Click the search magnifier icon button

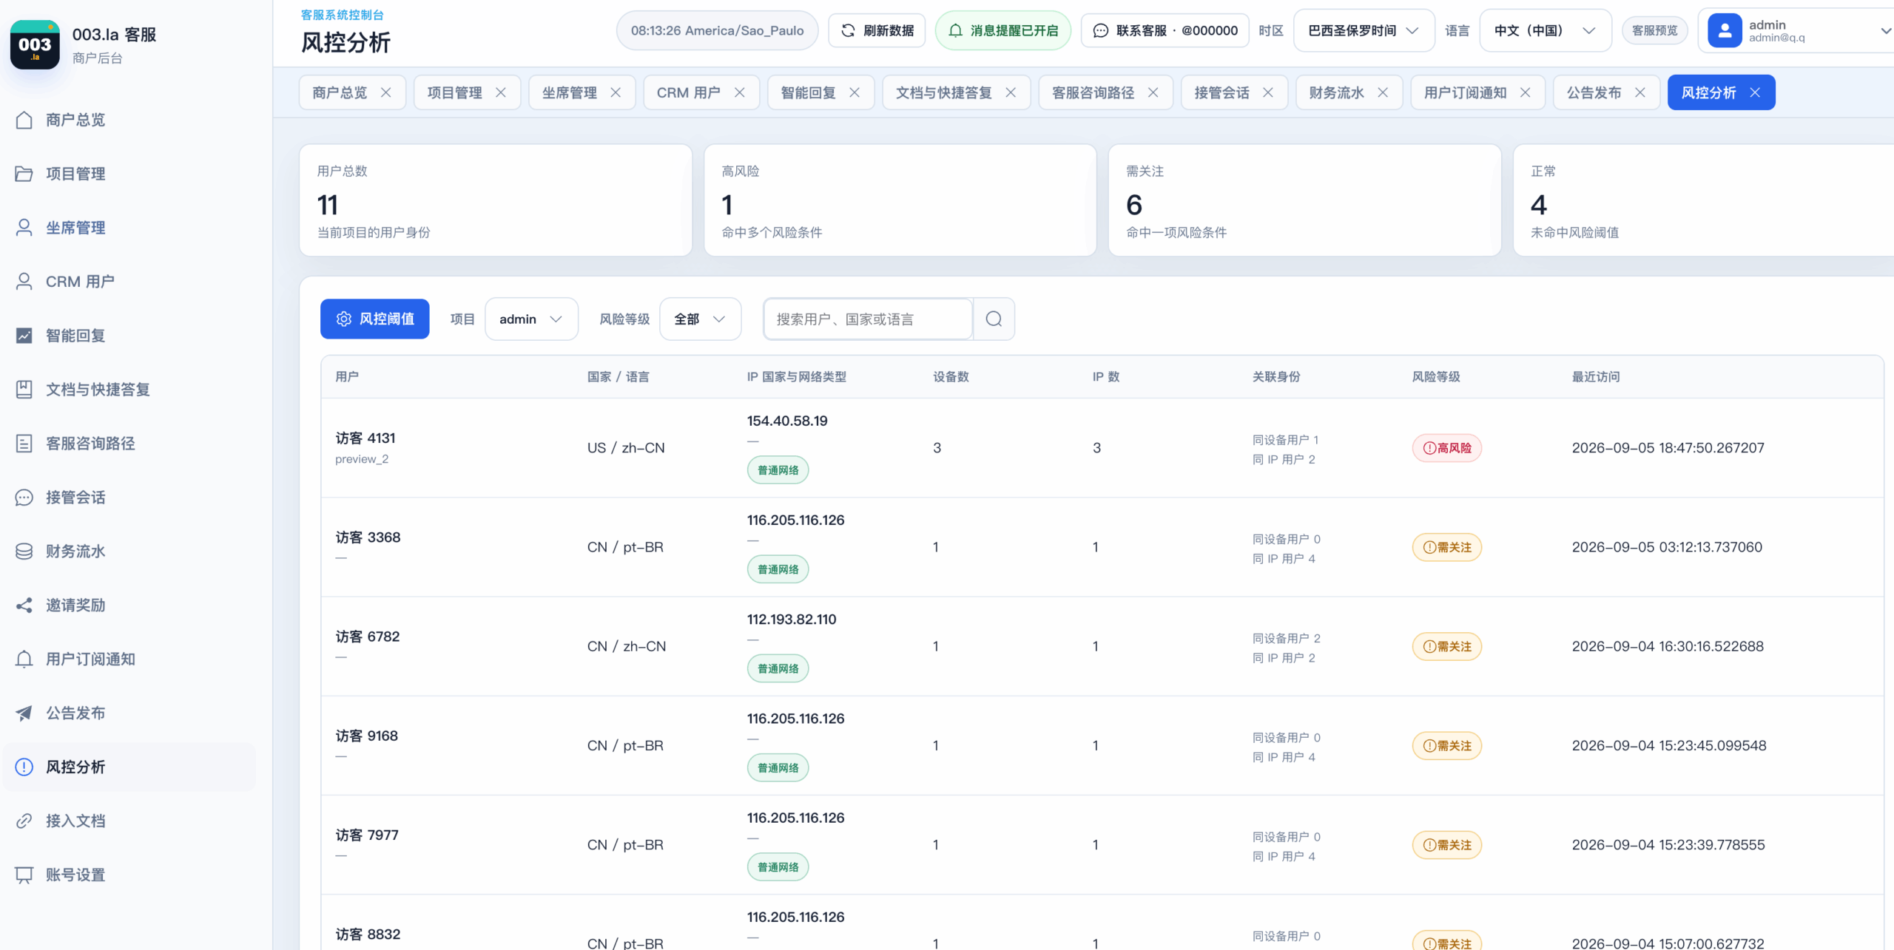pyautogui.click(x=994, y=319)
